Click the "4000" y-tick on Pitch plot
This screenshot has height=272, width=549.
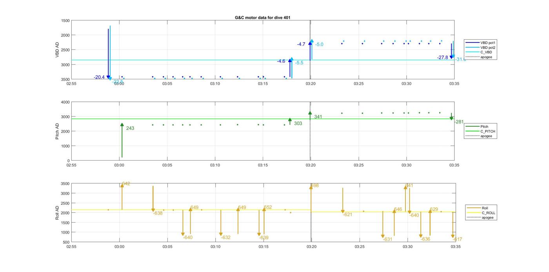click(x=65, y=102)
